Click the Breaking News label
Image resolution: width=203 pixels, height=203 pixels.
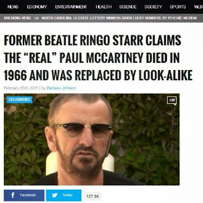click(x=17, y=18)
